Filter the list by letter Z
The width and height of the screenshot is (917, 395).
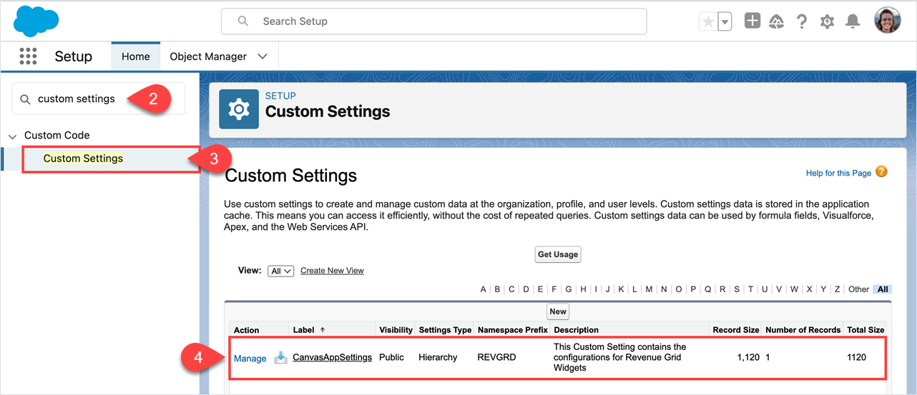click(x=837, y=289)
